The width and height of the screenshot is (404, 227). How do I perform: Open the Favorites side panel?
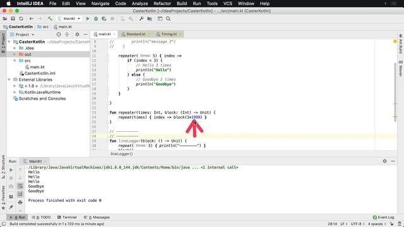pos(3,197)
